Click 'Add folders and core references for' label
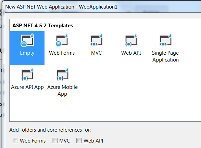The width and height of the screenshot is (201, 148). click(x=50, y=130)
